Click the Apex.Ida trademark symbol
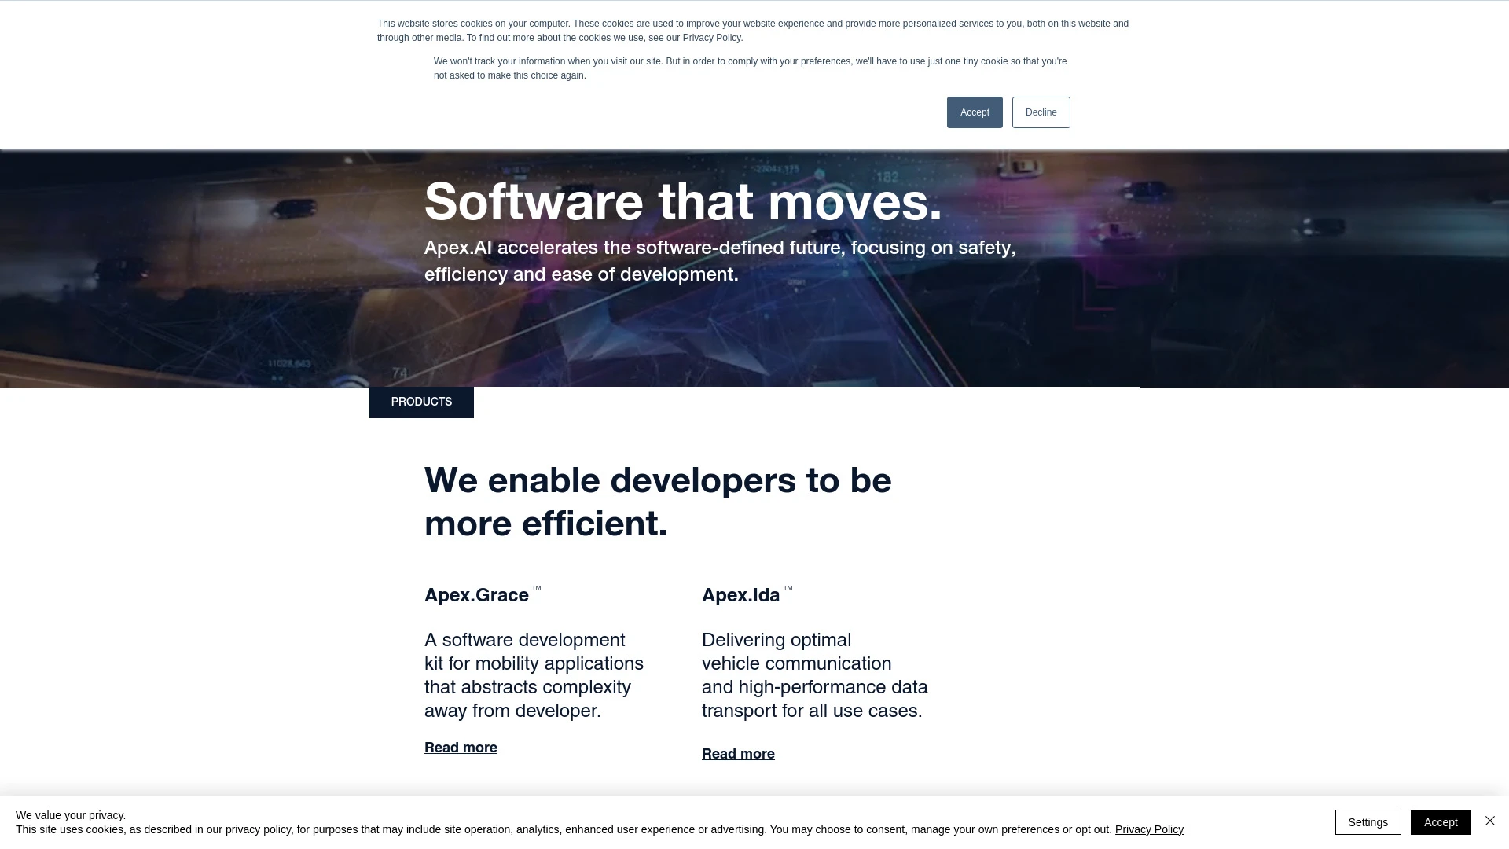 [788, 588]
